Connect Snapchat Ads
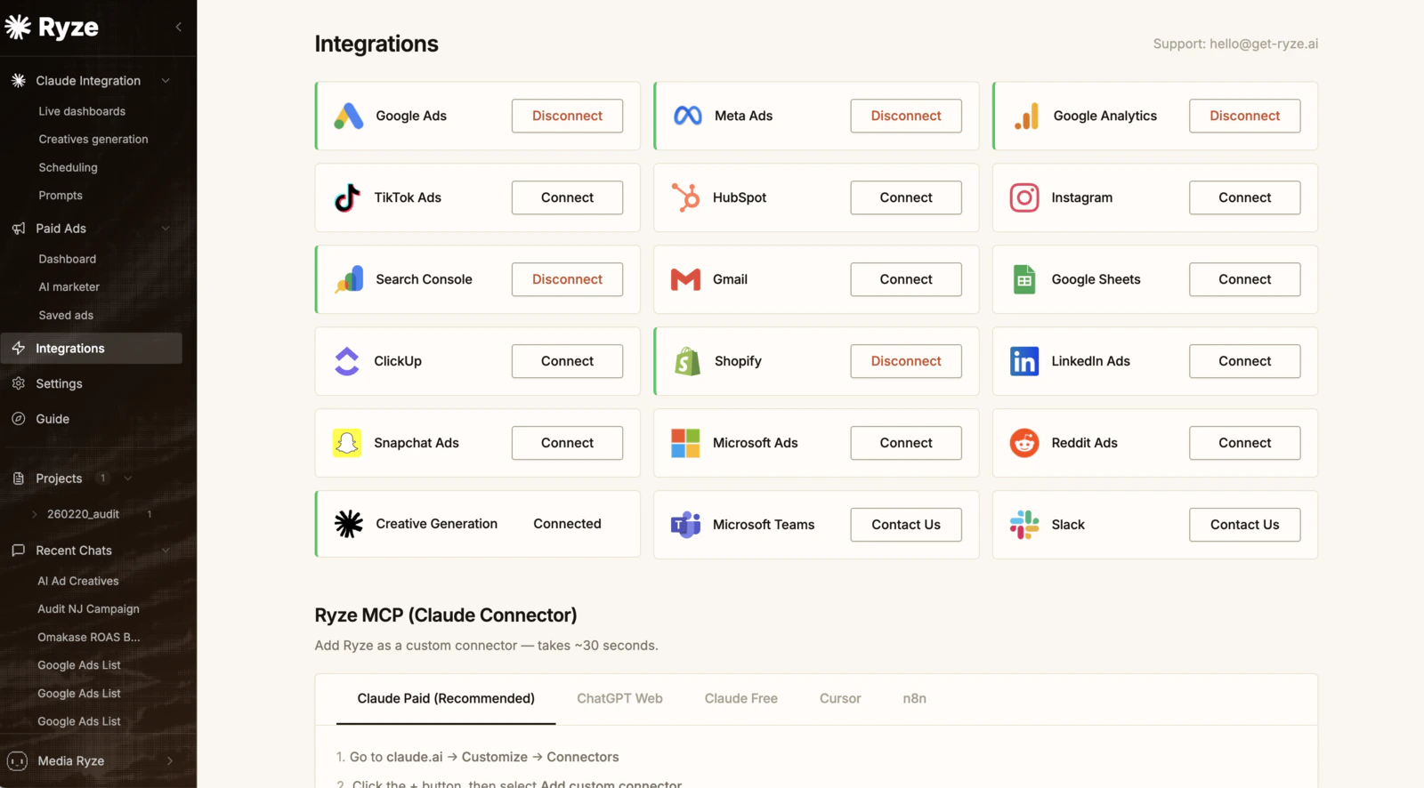Viewport: 1424px width, 788px height. (567, 443)
